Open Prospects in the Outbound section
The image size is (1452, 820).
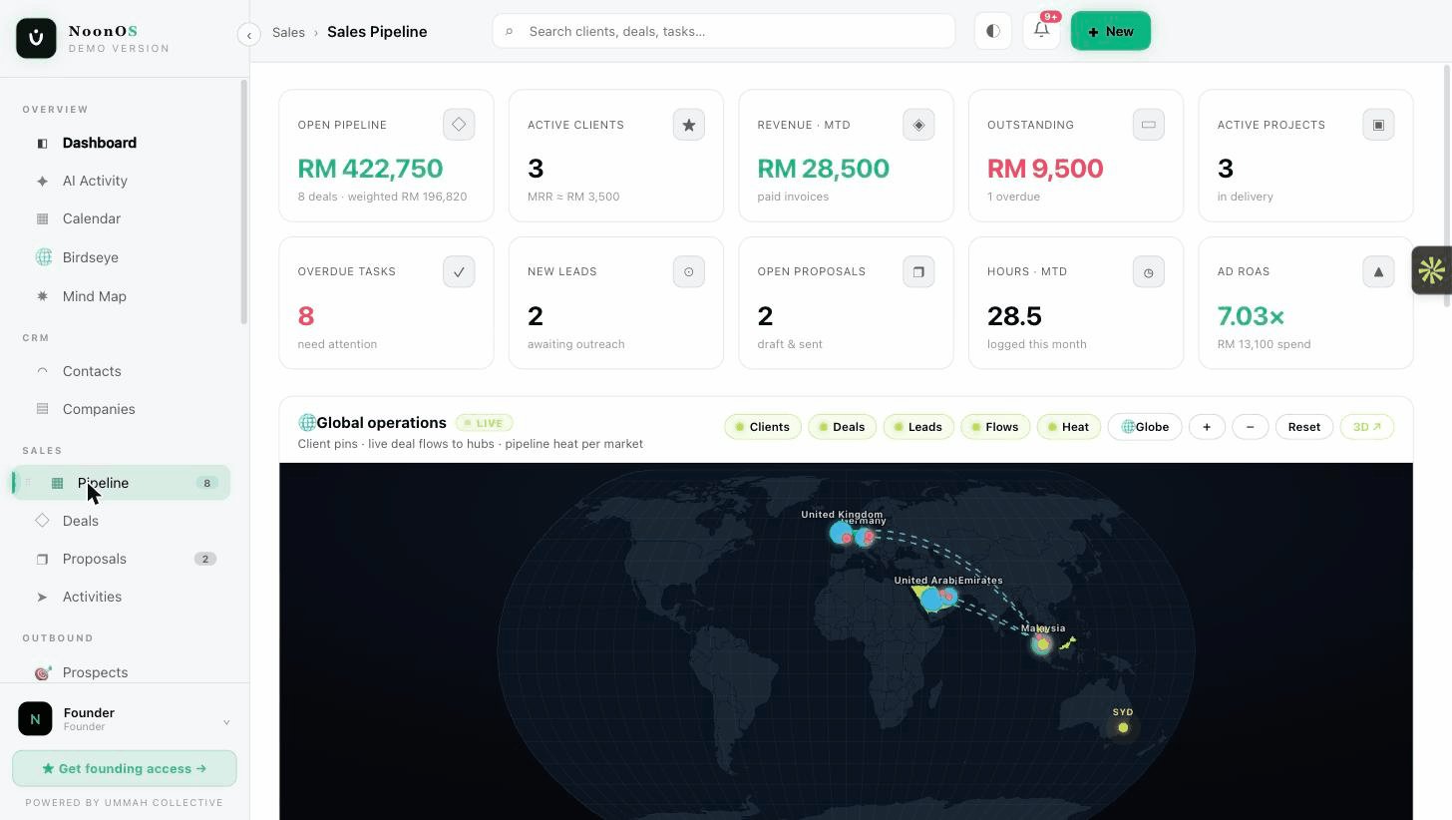click(124, 672)
